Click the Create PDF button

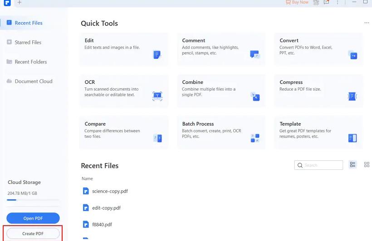33,234
